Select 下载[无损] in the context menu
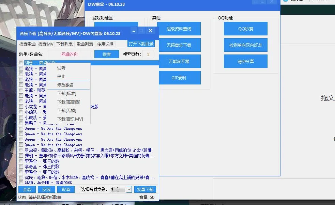 [x=66, y=110]
